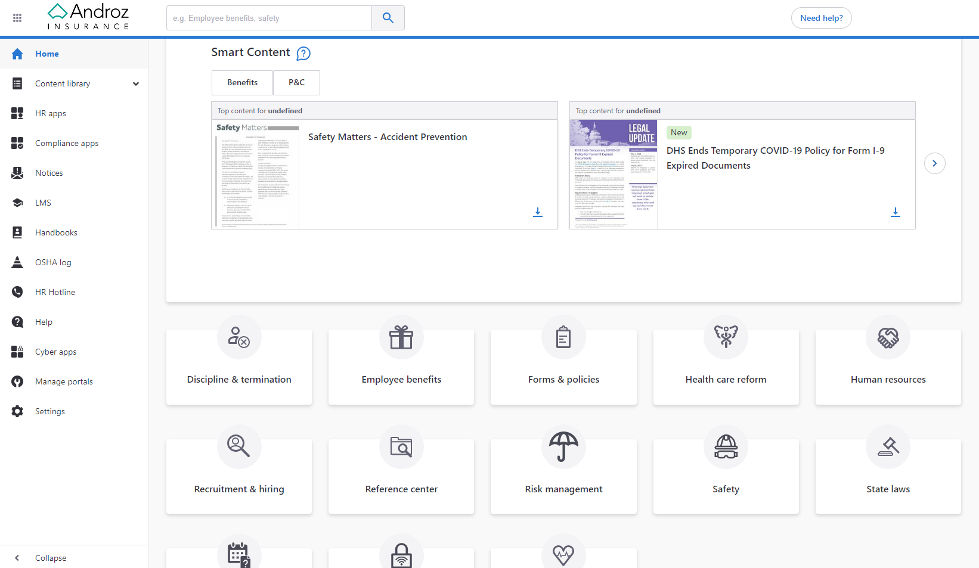Click the Human resources handshake icon

point(888,337)
